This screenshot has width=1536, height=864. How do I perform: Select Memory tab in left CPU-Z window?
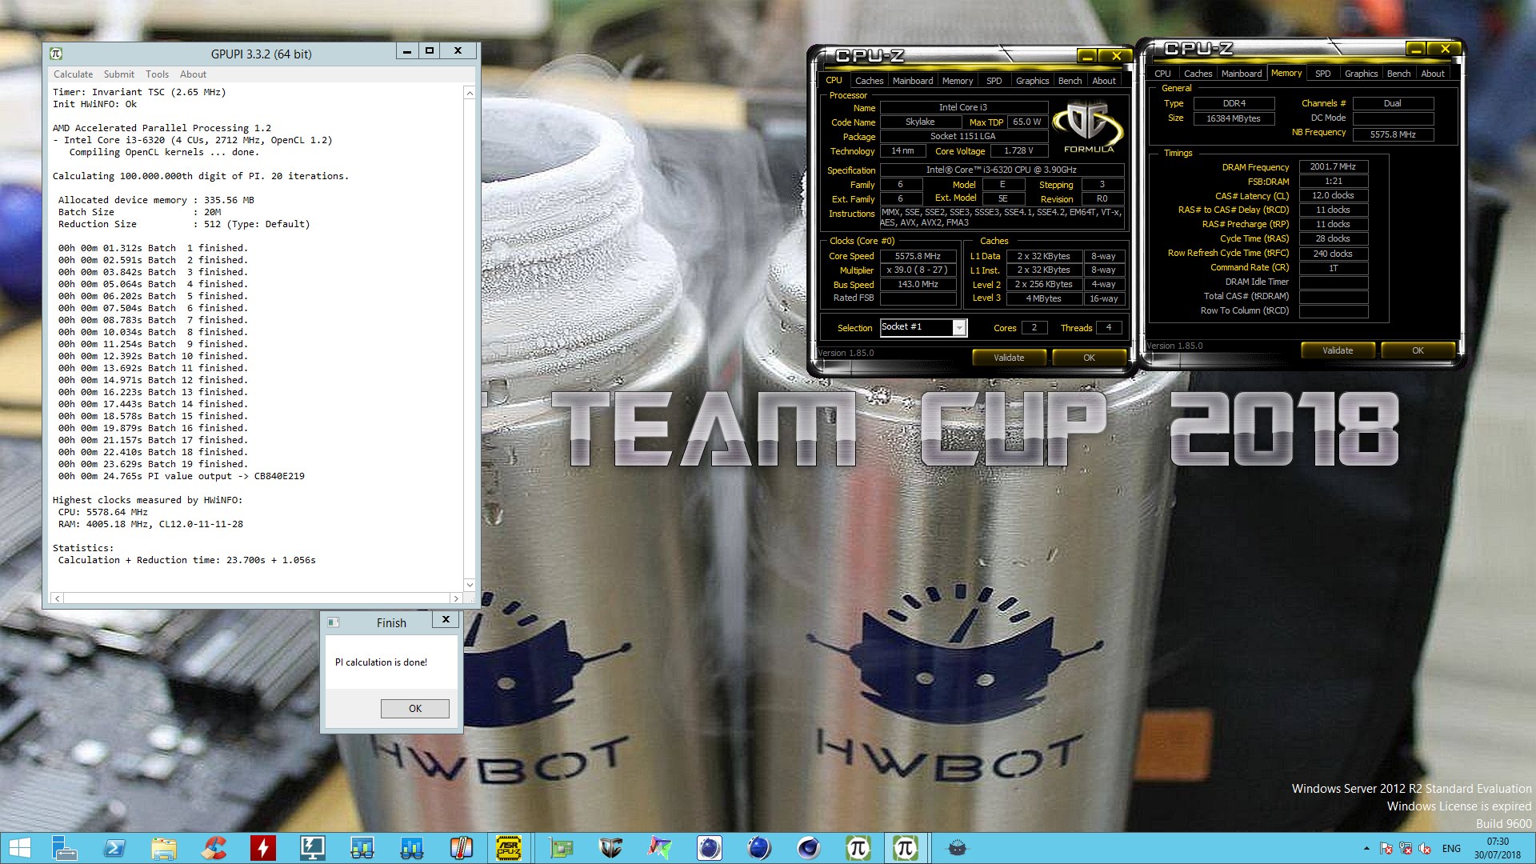958,81
